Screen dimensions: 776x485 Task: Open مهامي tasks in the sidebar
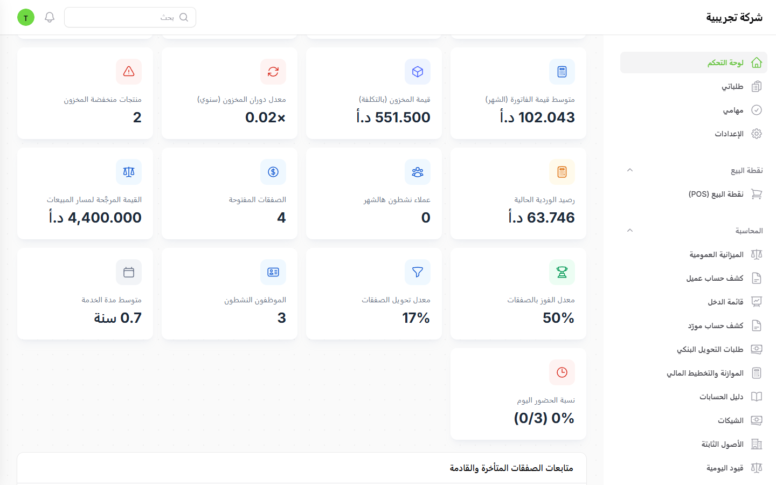click(694, 110)
